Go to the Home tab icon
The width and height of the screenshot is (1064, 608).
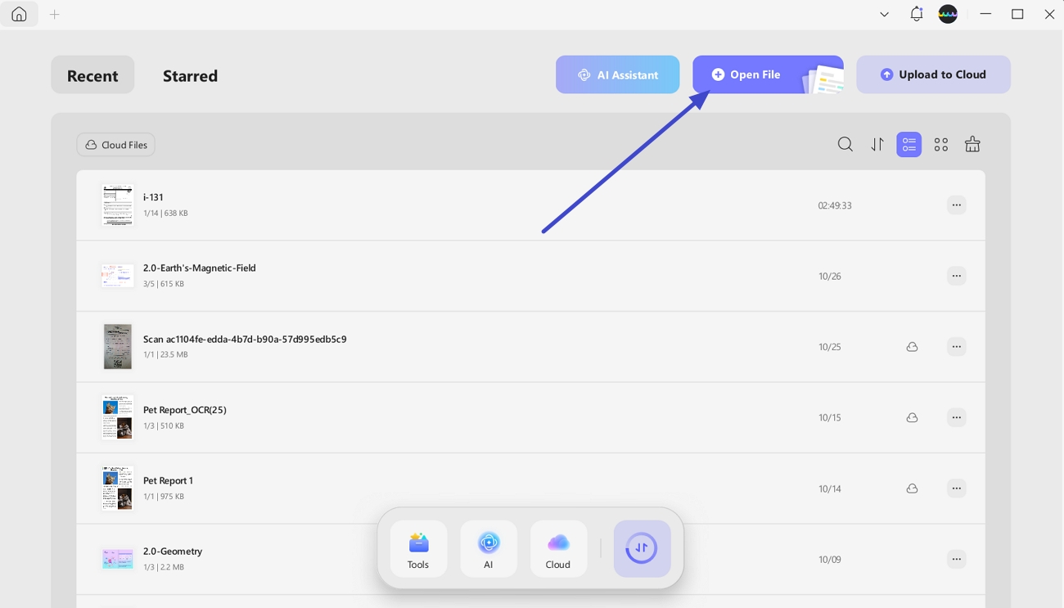19,15
